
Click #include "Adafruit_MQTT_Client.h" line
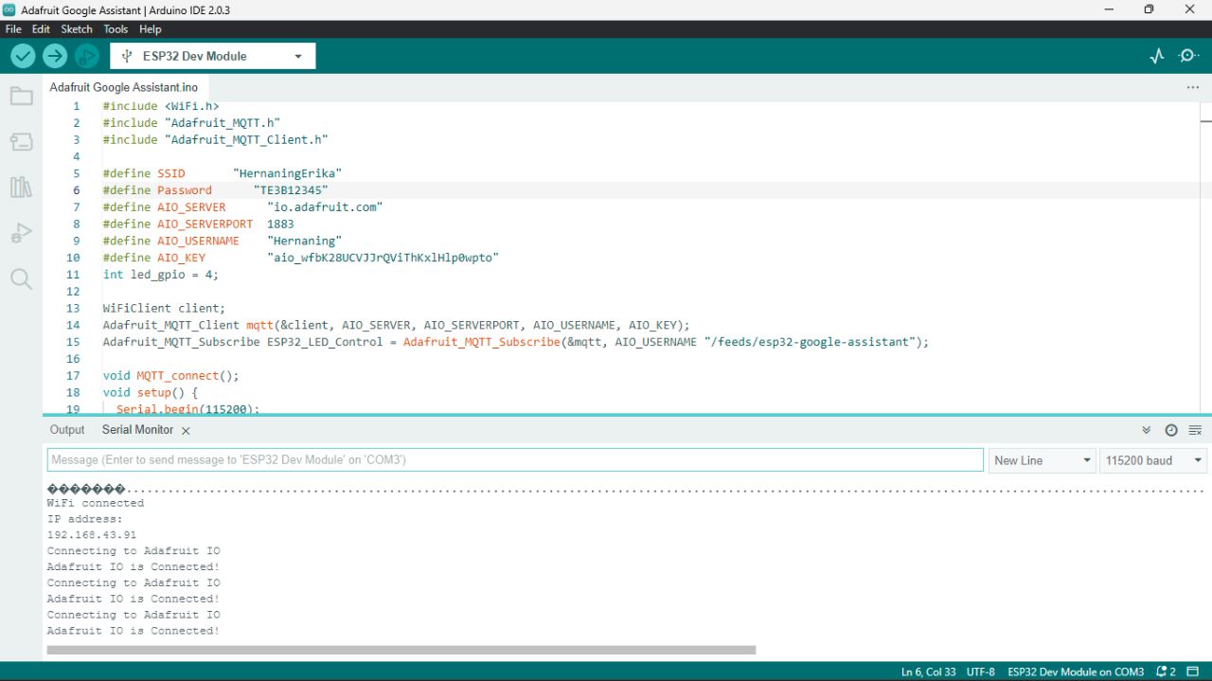[x=216, y=140]
